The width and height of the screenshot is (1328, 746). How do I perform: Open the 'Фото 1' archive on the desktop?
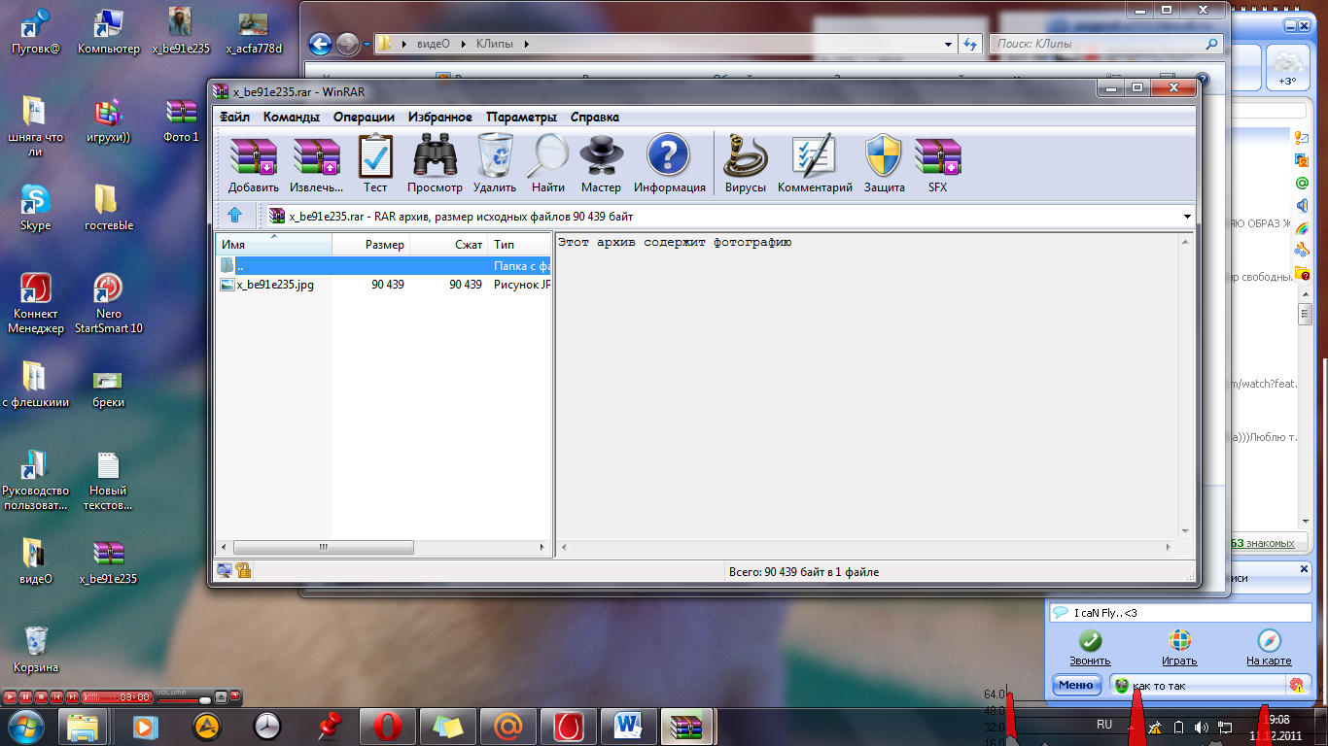pos(181,119)
